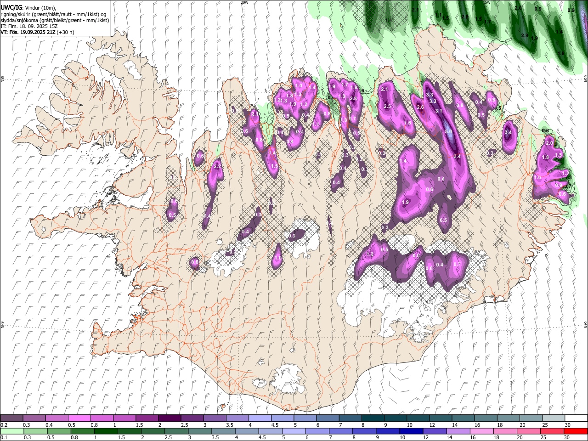Click the 'slydda/snjókoma' description line in header

click(55, 20)
